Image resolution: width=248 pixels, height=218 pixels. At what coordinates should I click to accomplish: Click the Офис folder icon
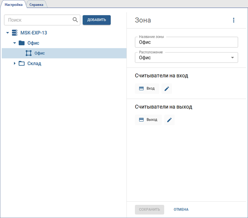21,43
